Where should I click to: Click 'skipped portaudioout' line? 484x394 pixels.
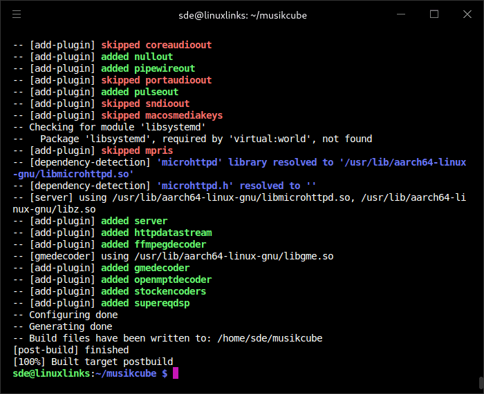tap(112, 80)
